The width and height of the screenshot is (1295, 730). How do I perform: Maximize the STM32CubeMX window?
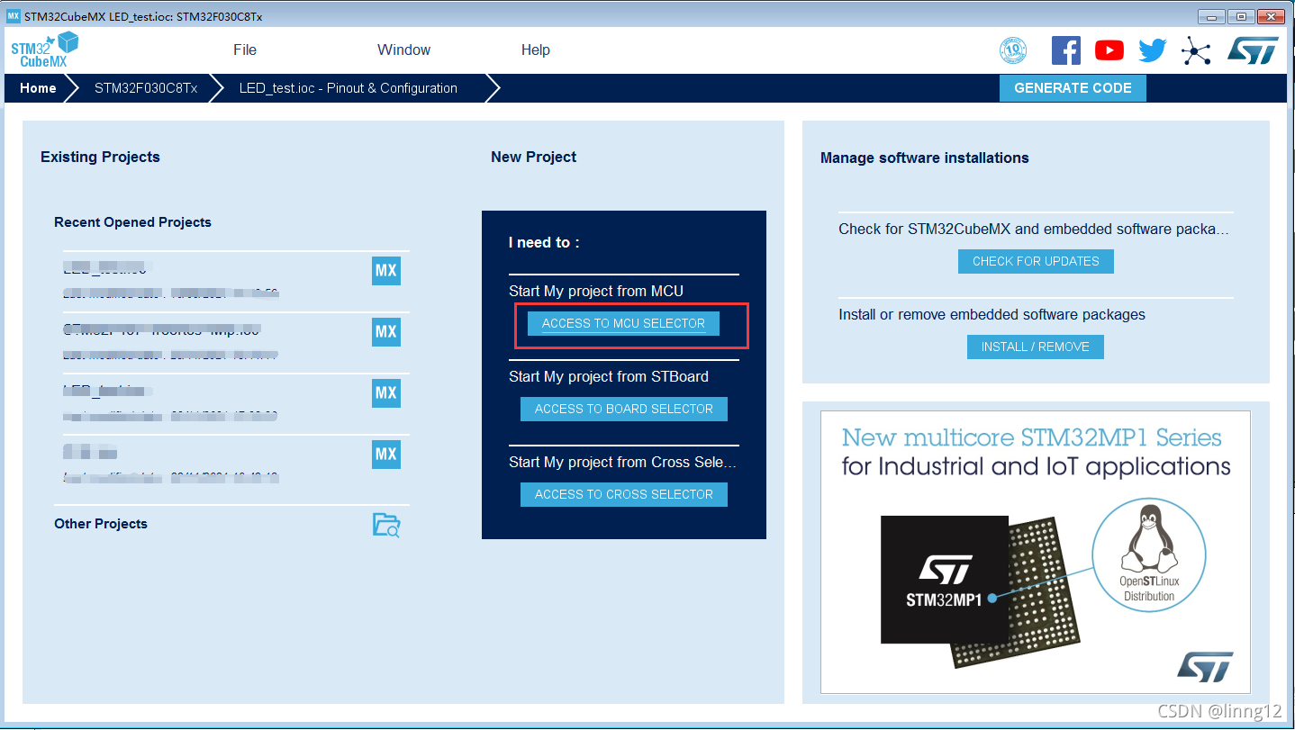[1241, 17]
